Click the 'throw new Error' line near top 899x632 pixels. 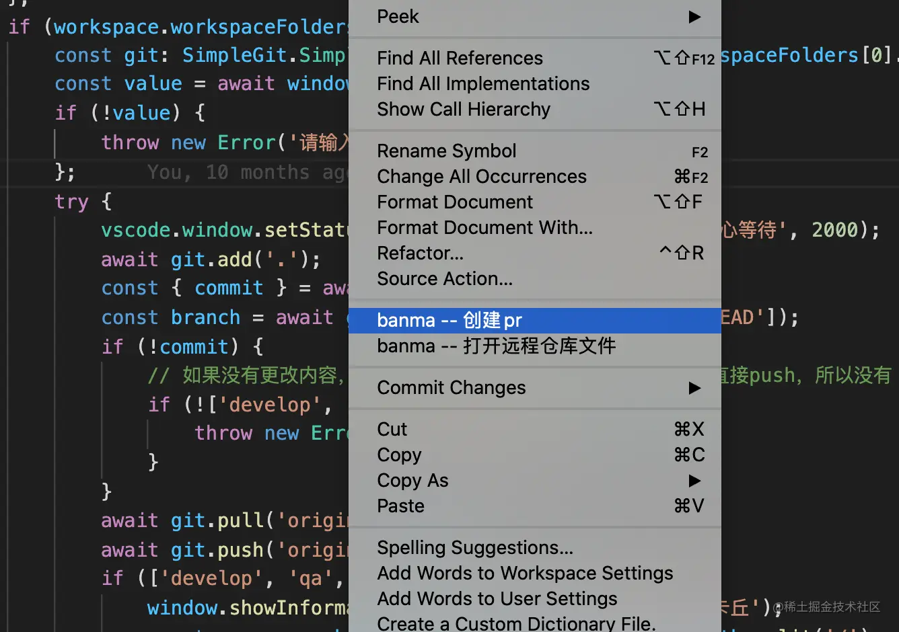tap(225, 143)
